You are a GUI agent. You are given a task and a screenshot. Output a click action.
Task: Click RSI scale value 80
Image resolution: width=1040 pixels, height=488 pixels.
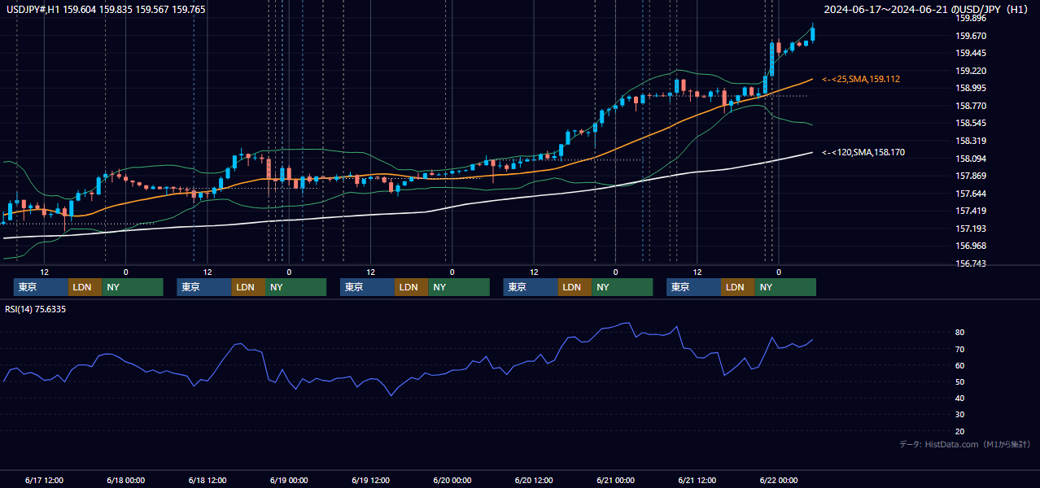point(960,333)
